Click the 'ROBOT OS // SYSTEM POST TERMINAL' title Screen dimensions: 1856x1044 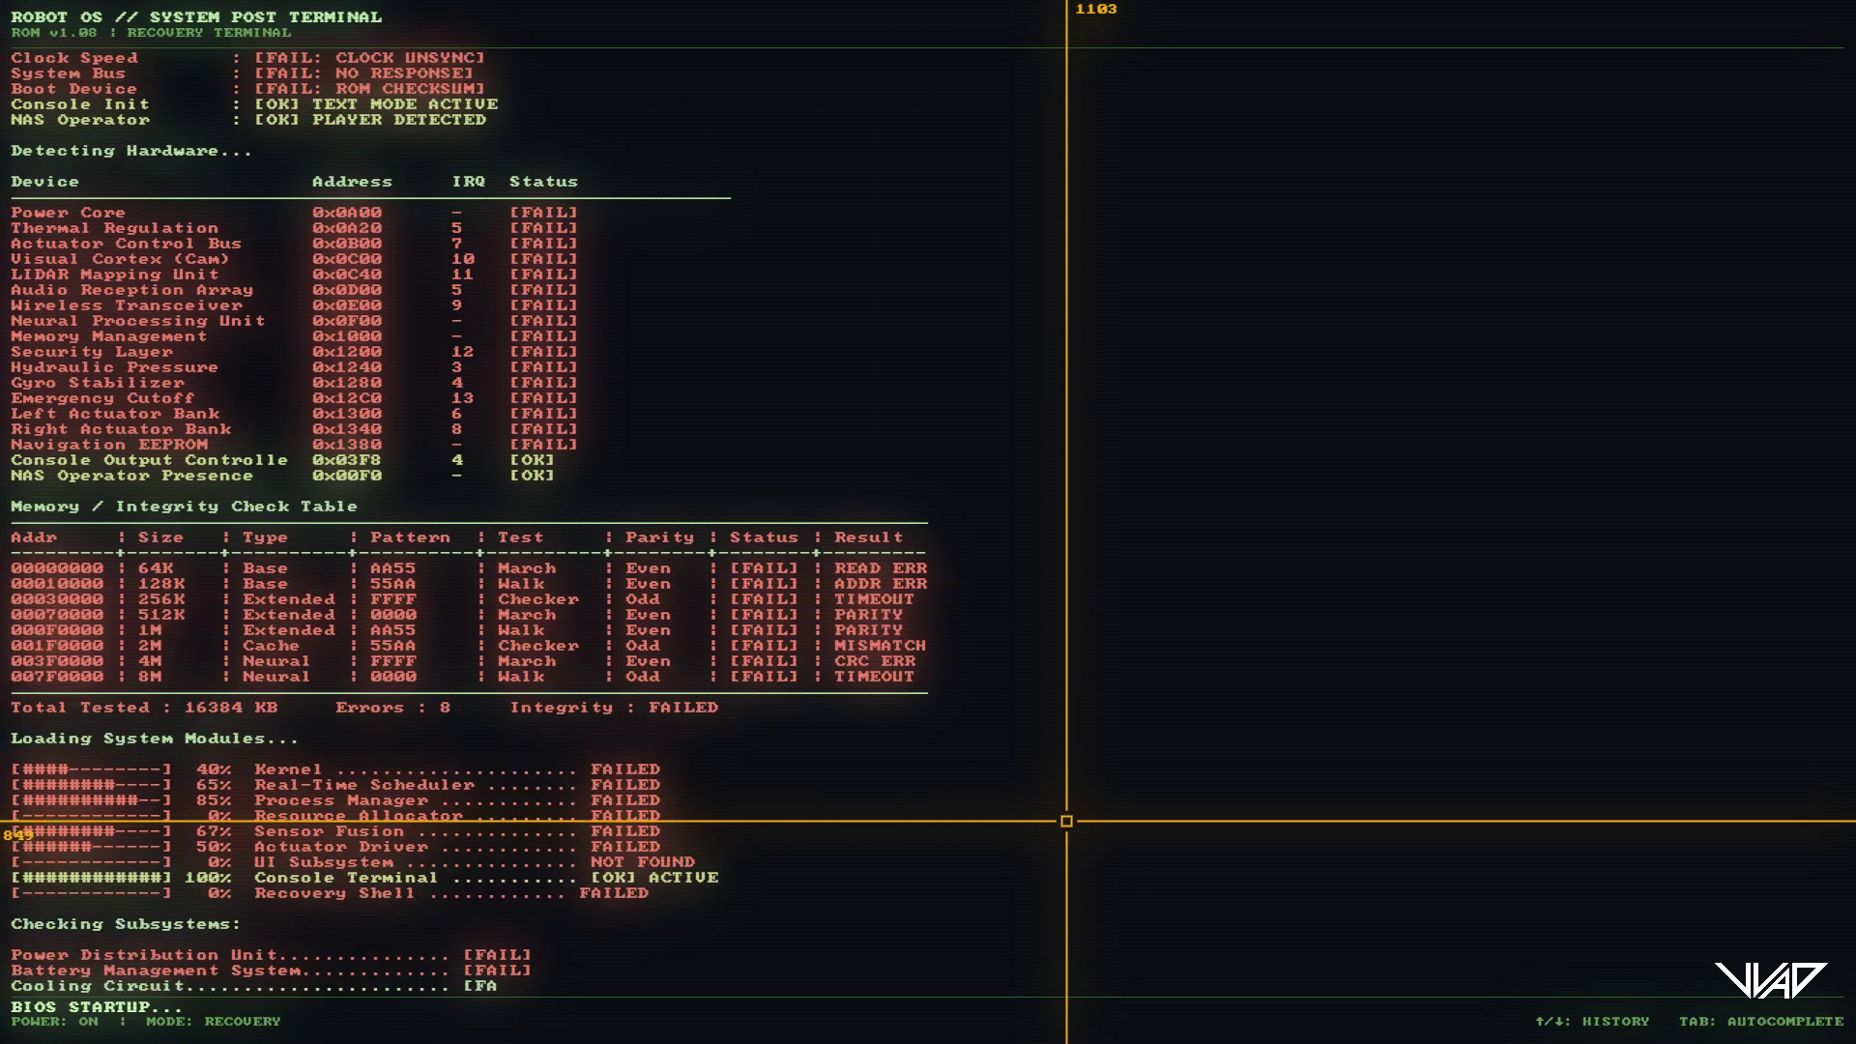196,16
